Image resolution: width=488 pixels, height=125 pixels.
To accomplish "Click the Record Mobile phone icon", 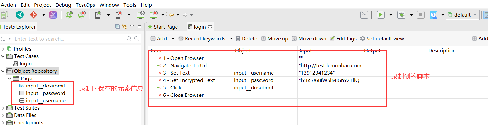I will pyautogui.click(x=119, y=15).
